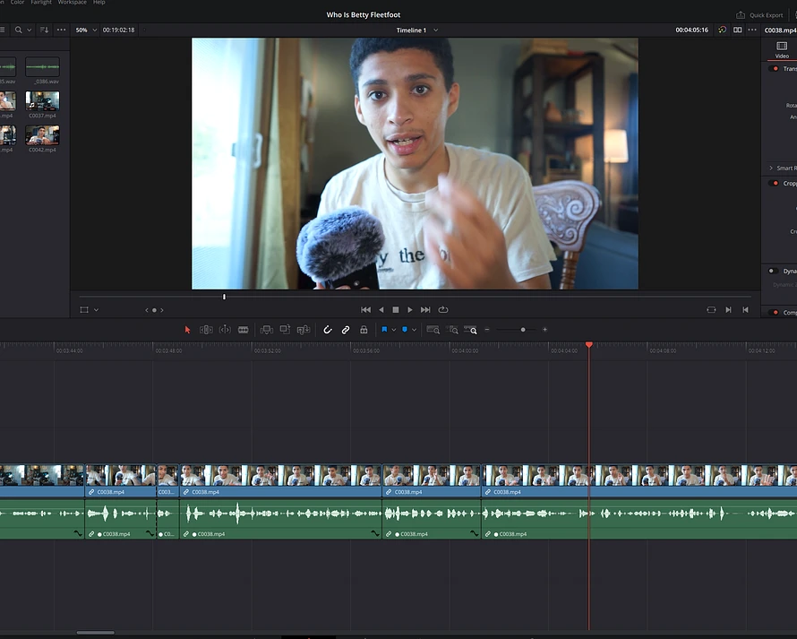
Task: Expand the Smart Reframe section
Action: click(x=771, y=168)
